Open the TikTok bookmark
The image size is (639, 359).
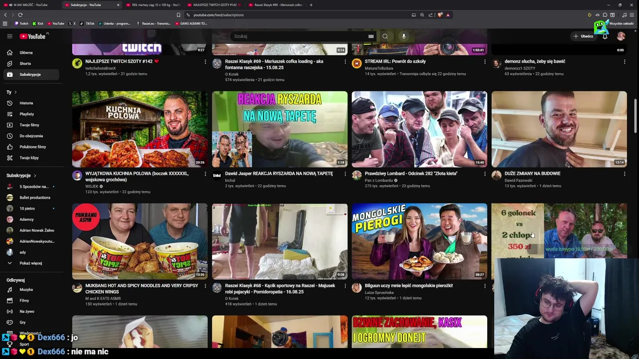click(87, 23)
